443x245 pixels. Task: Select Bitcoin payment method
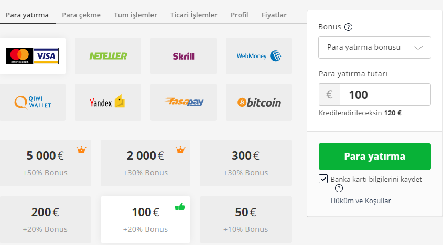pos(259,102)
